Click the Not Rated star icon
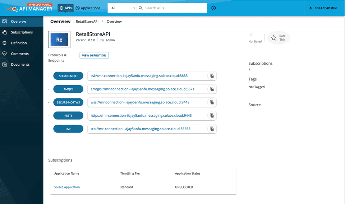 [251, 34]
